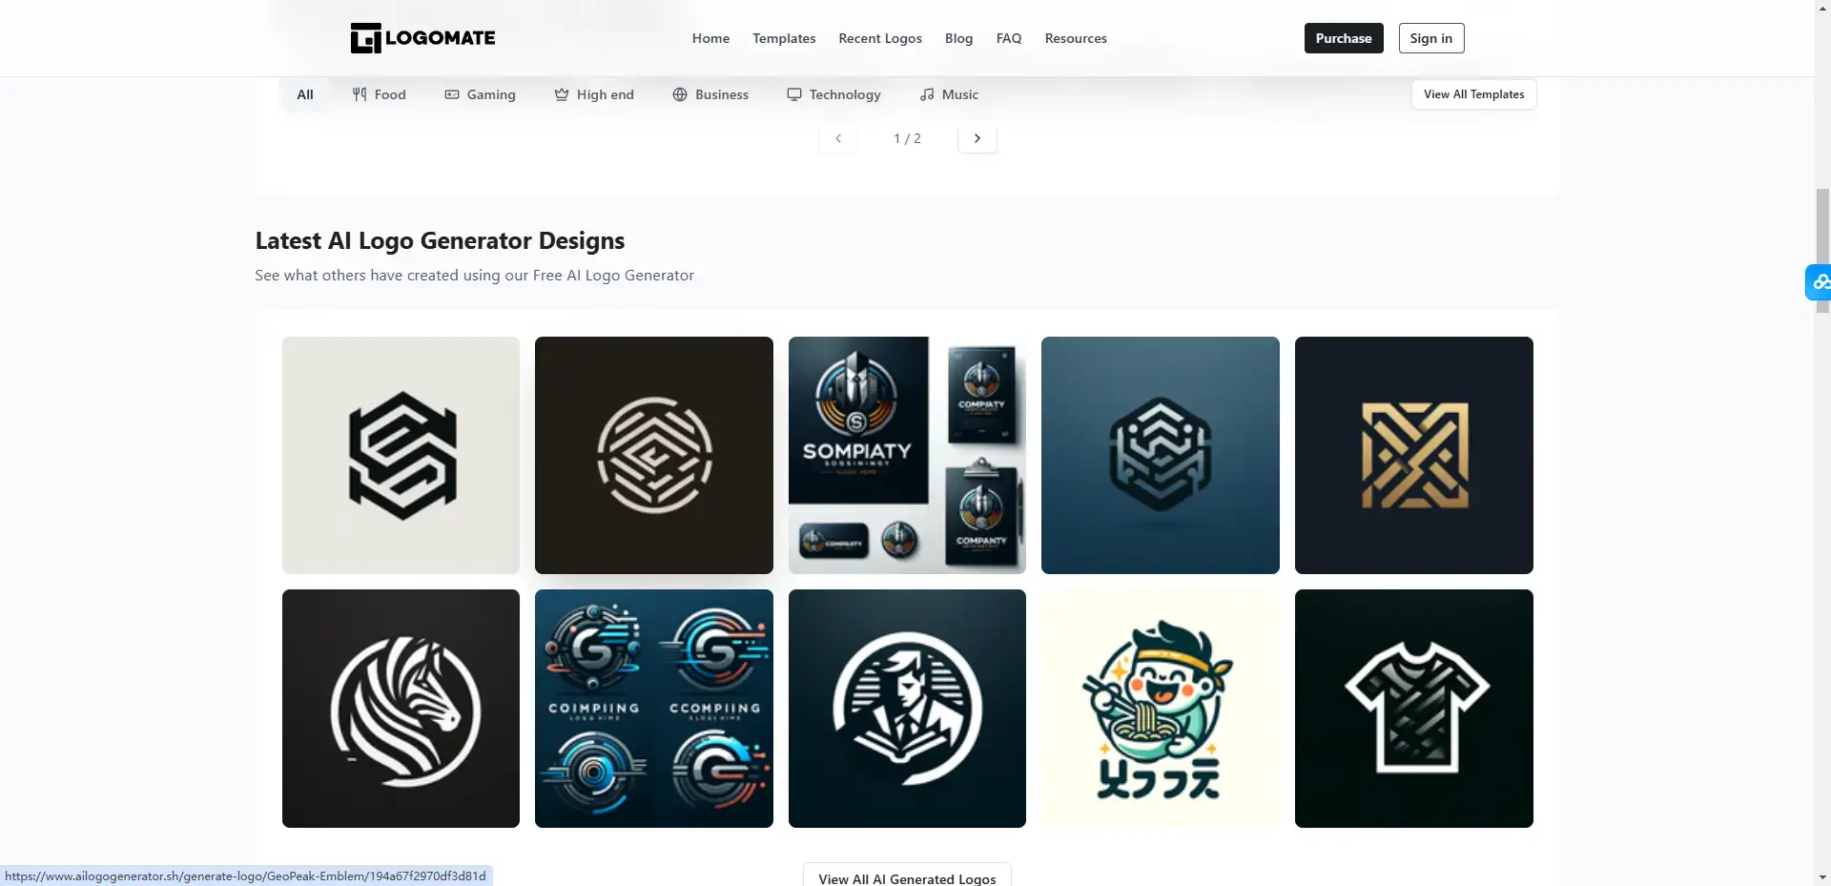Show Technology category templates
This screenshot has height=886, width=1831.
[x=833, y=94]
